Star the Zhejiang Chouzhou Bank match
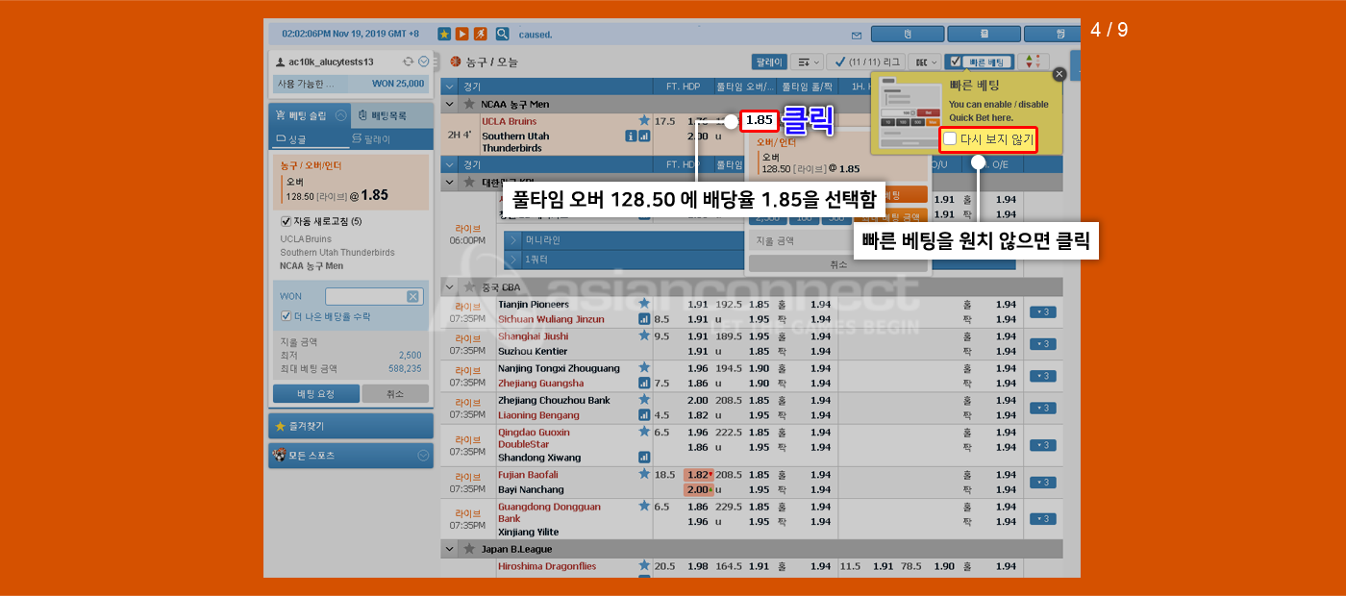 pos(644,399)
